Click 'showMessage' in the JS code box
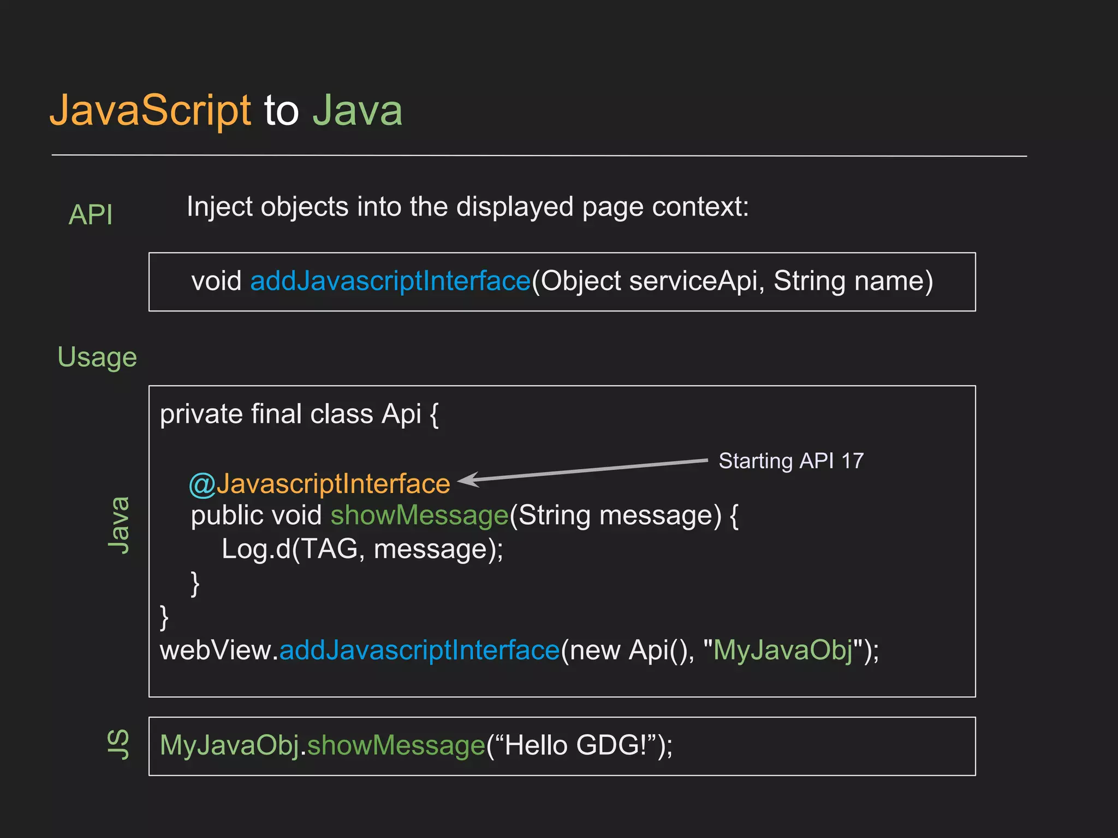This screenshot has height=838, width=1118. [396, 746]
